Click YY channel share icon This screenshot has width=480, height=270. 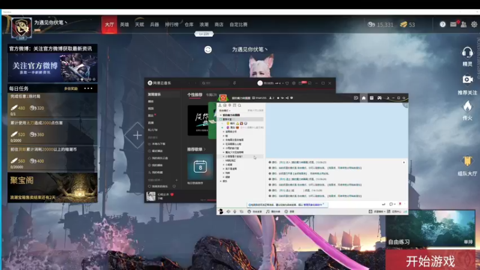[287, 98]
